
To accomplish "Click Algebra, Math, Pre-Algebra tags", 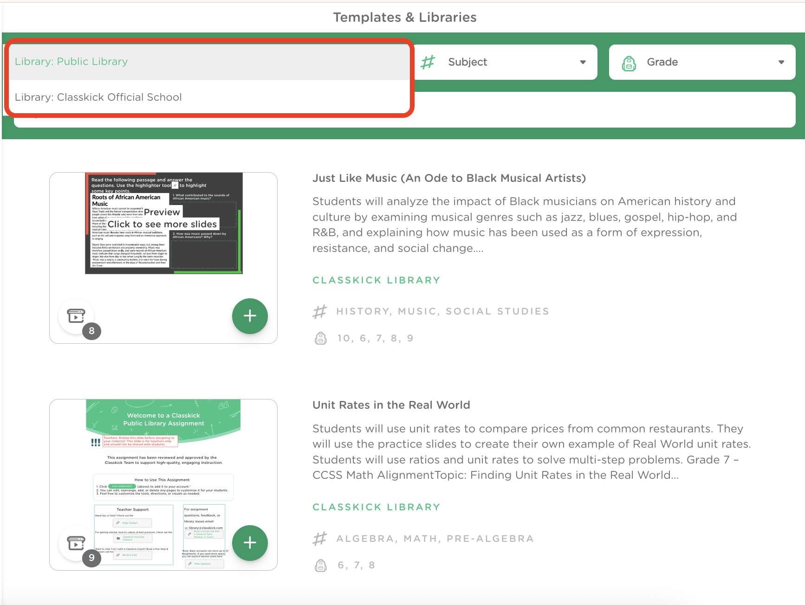I will pyautogui.click(x=435, y=539).
